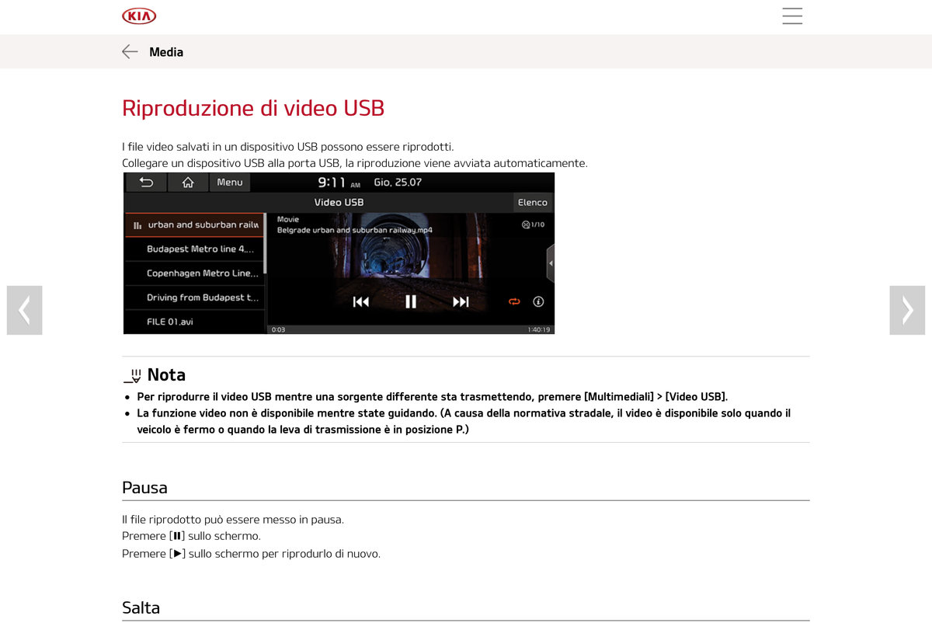Toggle the orange repeat icon
Screen dimensions: 932x623
[514, 302]
